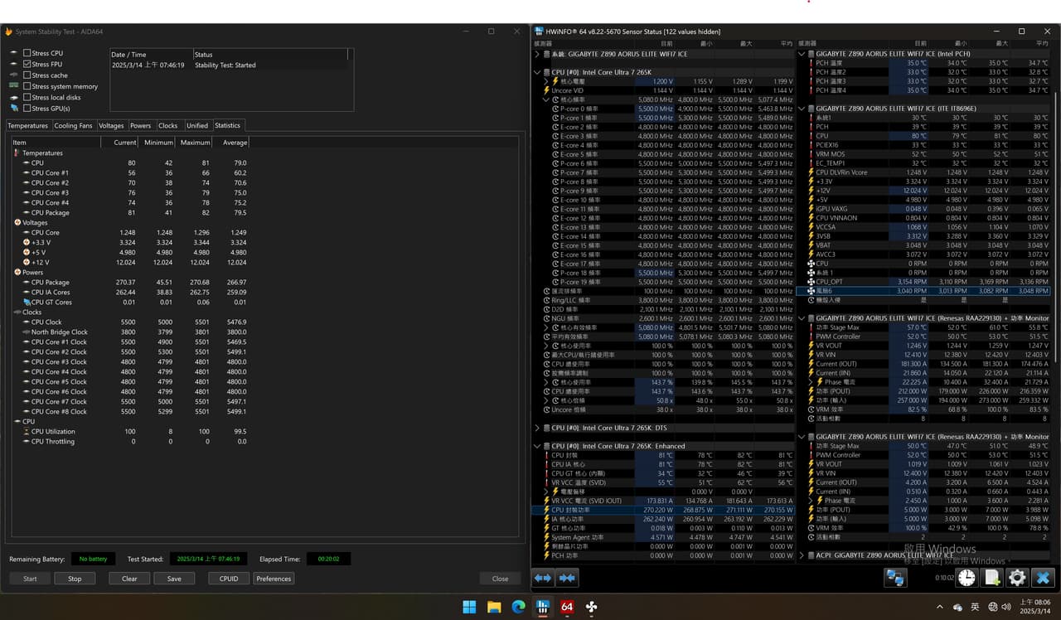Image resolution: width=1061 pixels, height=620 pixels.
Task: Enable Stress system memory checkbox
Action: [x=27, y=86]
